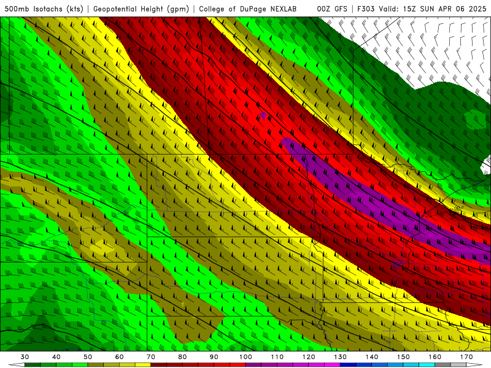Click the legend value '30'
The height and width of the screenshot is (368, 491).
(x=25, y=357)
